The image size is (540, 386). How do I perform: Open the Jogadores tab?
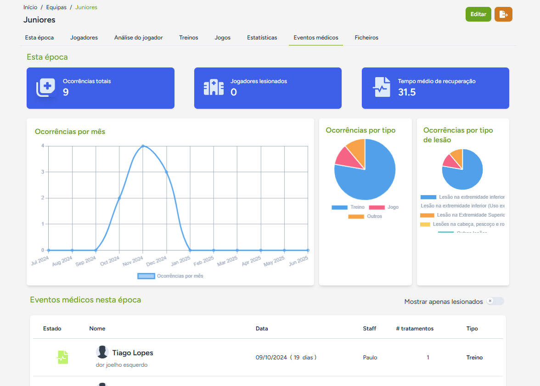(x=84, y=38)
